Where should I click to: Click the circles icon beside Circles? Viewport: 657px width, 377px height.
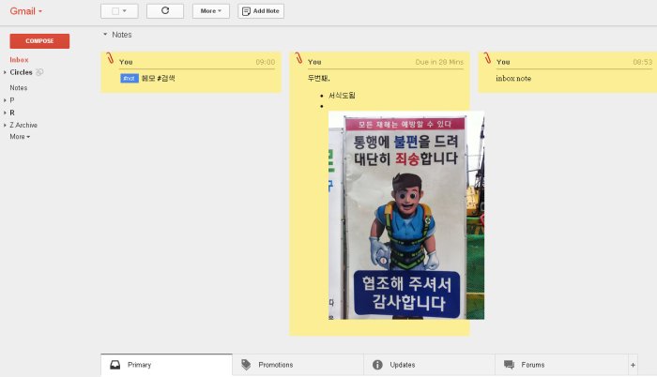(x=39, y=72)
